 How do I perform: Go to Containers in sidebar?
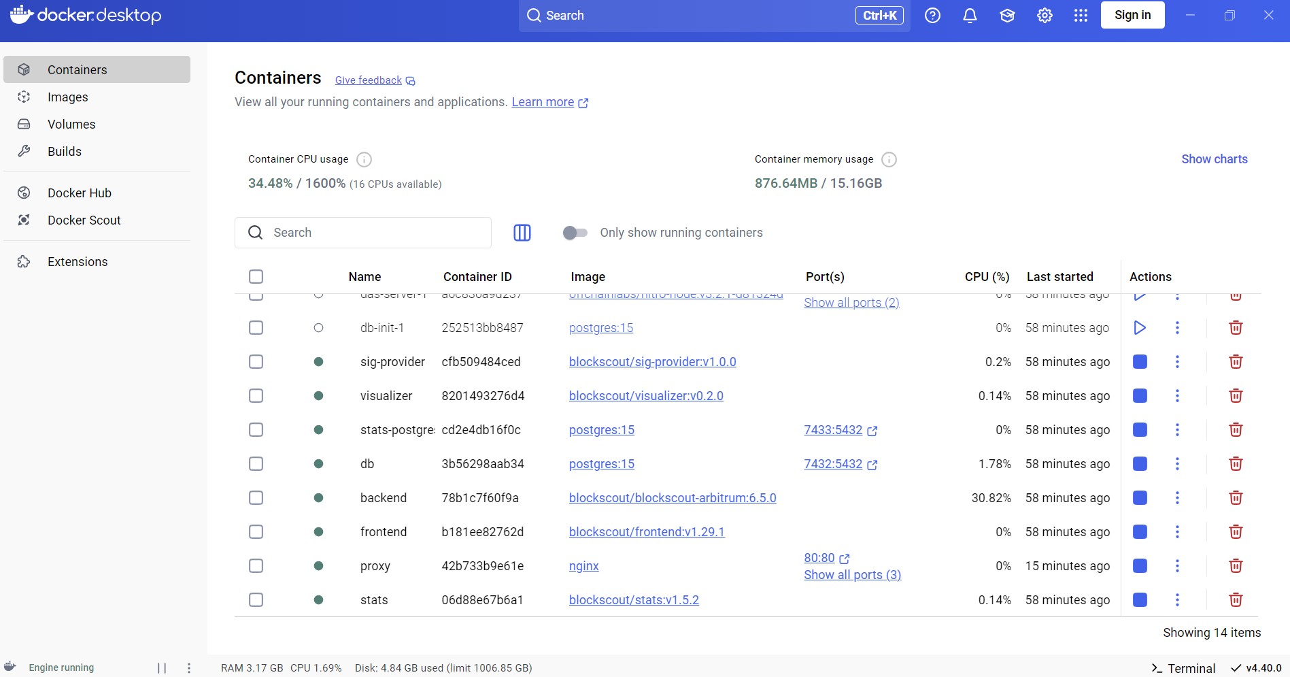pyautogui.click(x=97, y=69)
